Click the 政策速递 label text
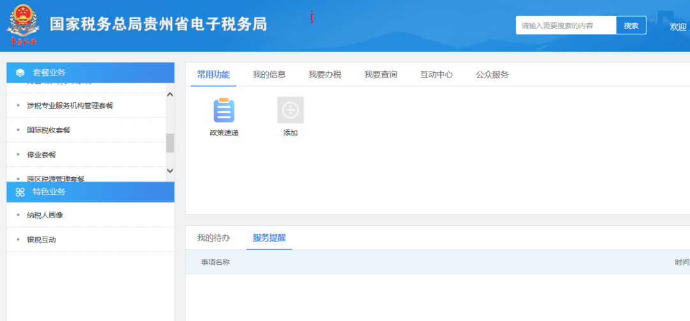Screen dimensions: 690x321 [x=224, y=132]
